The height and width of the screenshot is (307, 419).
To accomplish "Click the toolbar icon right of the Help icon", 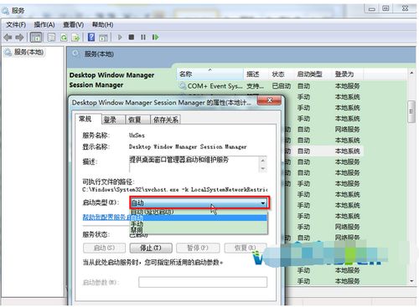I will click(x=104, y=38).
